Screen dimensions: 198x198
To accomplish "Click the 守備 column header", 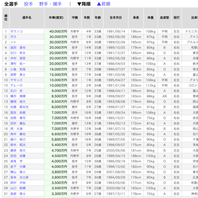I will [75, 18].
